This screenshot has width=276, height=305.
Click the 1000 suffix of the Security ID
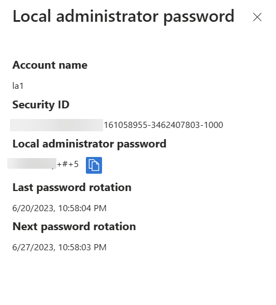[214, 125]
